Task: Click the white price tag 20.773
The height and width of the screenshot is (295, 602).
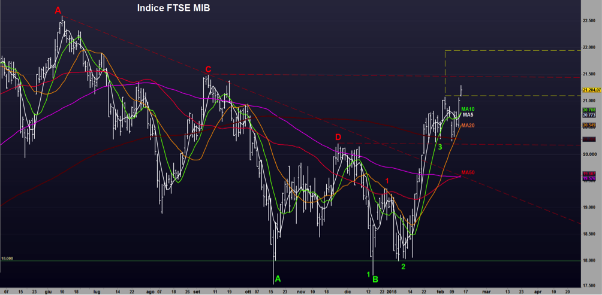Action: pyautogui.click(x=589, y=115)
